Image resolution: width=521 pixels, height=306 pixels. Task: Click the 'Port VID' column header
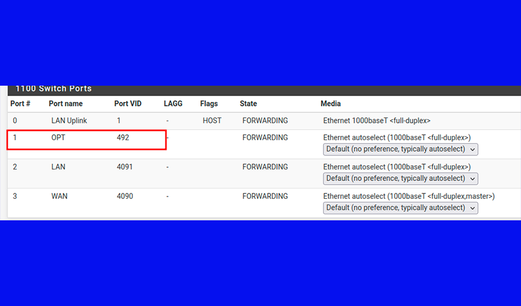pos(128,103)
